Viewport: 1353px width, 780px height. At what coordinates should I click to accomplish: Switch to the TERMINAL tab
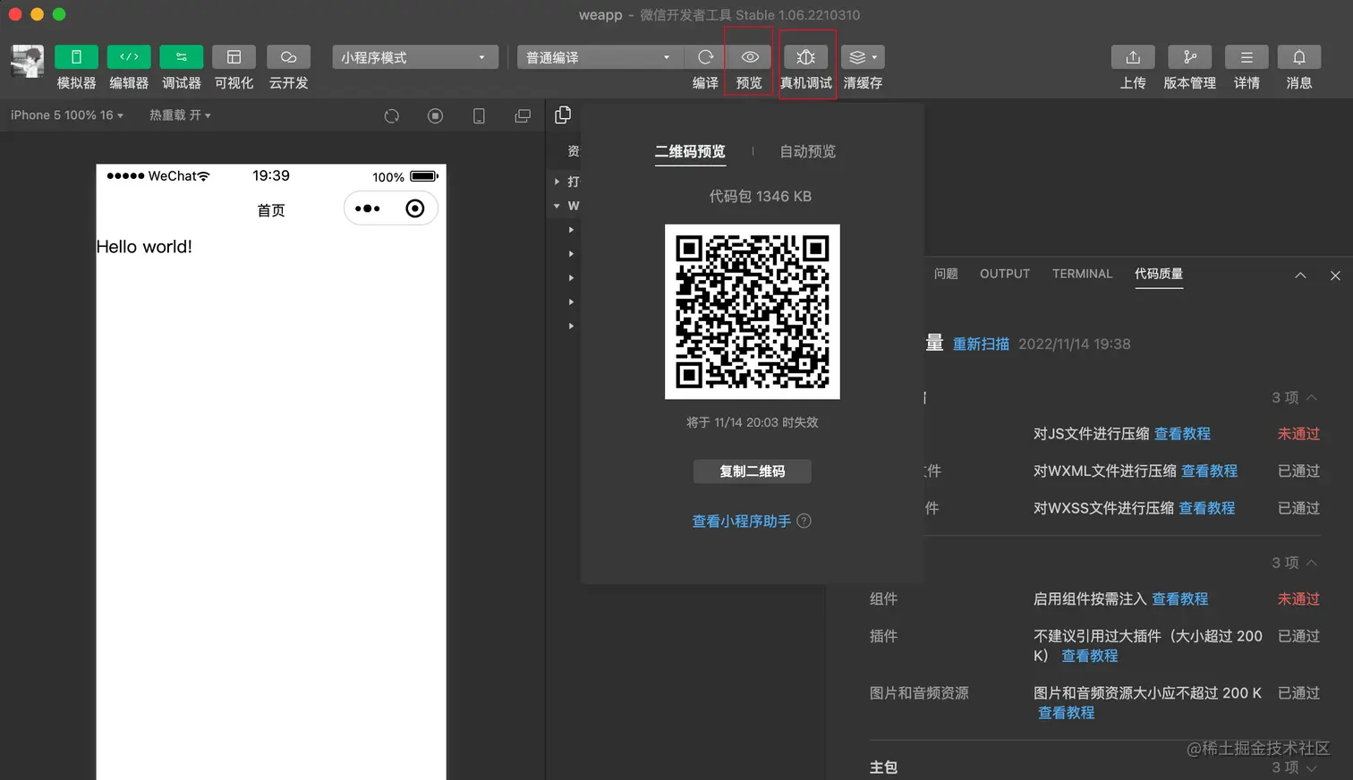coord(1082,274)
